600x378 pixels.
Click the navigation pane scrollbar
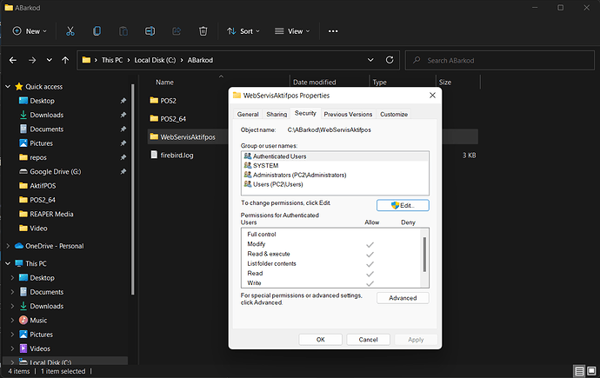coord(133,189)
